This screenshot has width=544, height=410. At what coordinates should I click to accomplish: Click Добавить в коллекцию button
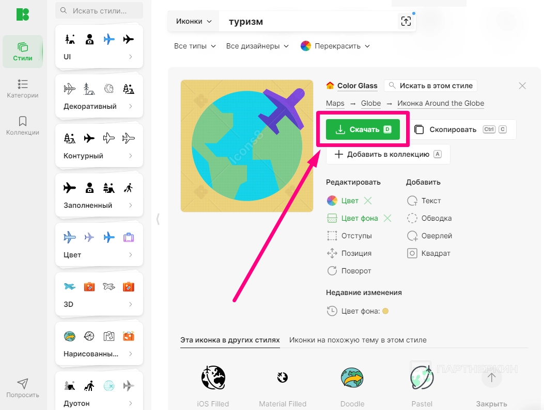(x=388, y=154)
